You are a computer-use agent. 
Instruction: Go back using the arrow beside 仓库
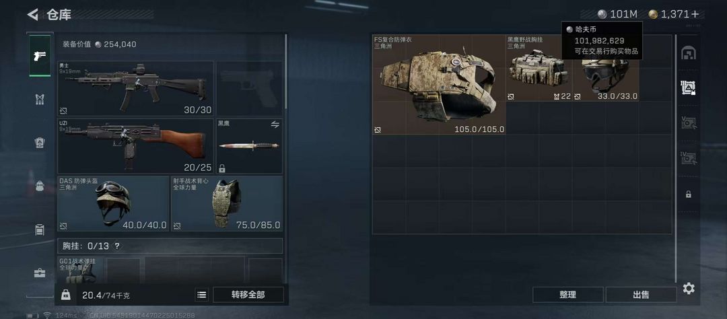click(32, 14)
